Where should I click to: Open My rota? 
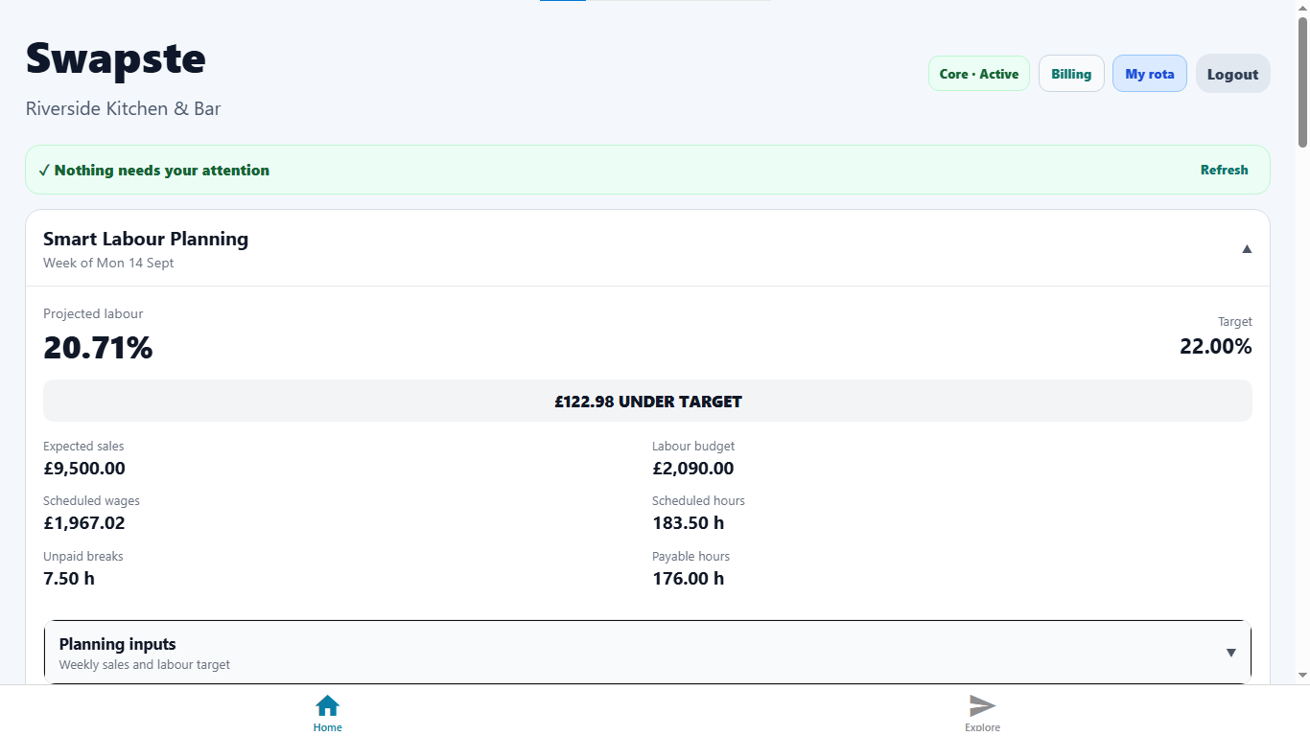pos(1150,74)
